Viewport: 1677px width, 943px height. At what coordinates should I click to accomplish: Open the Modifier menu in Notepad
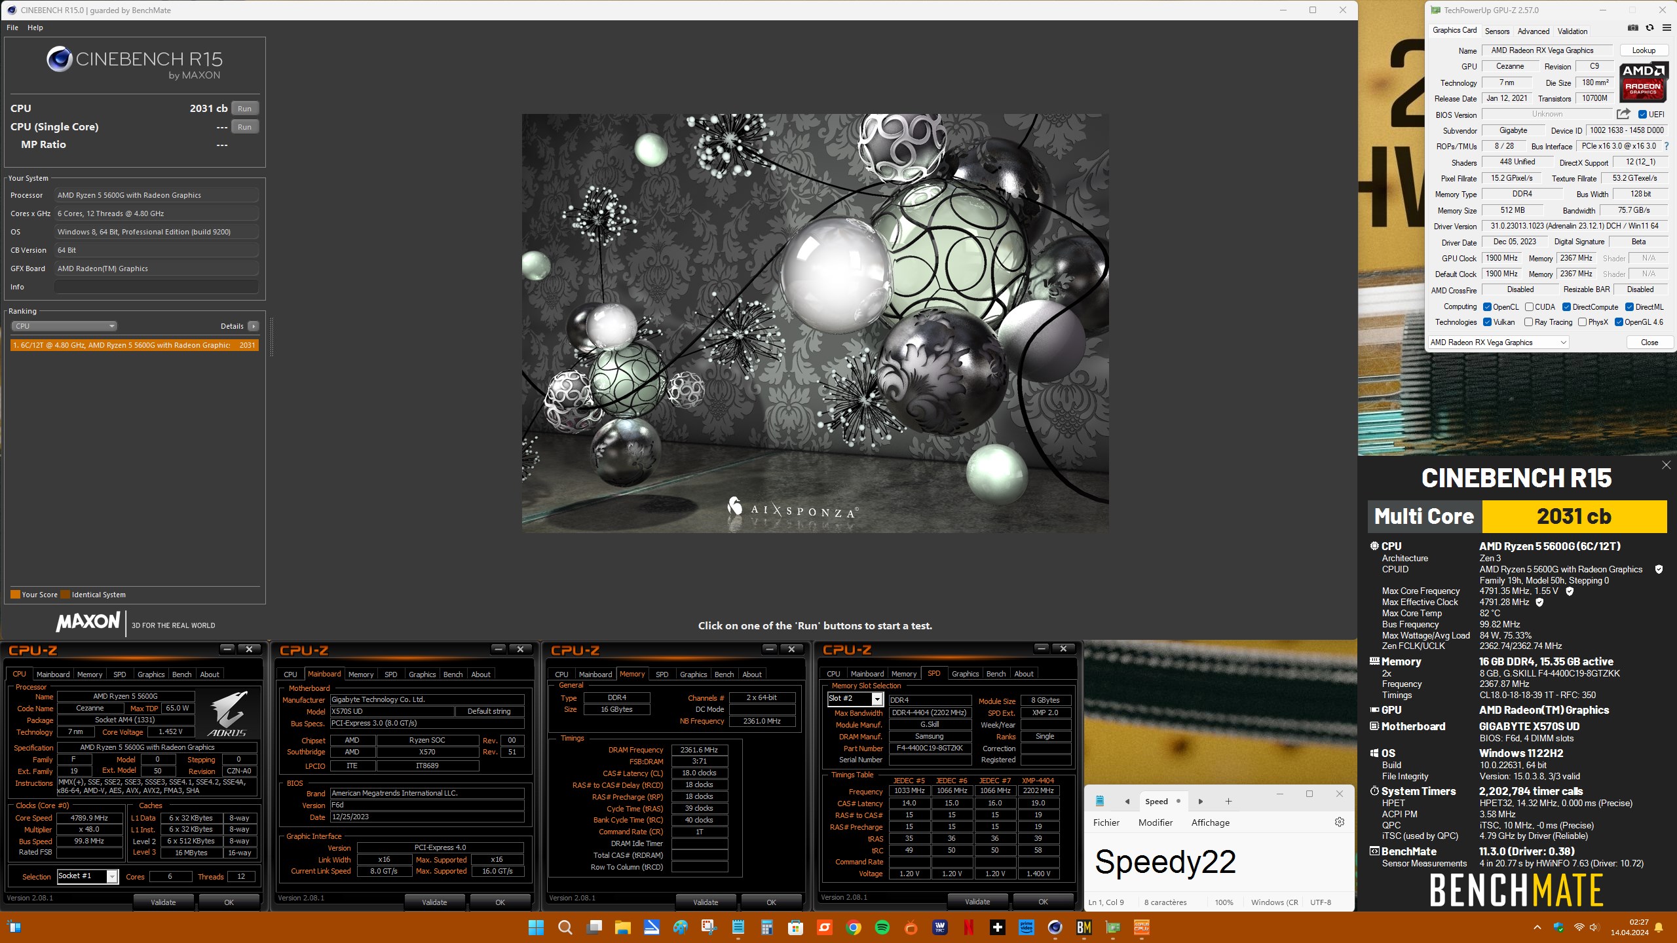[x=1156, y=823]
